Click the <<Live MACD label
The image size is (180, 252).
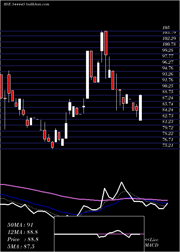click(152, 243)
